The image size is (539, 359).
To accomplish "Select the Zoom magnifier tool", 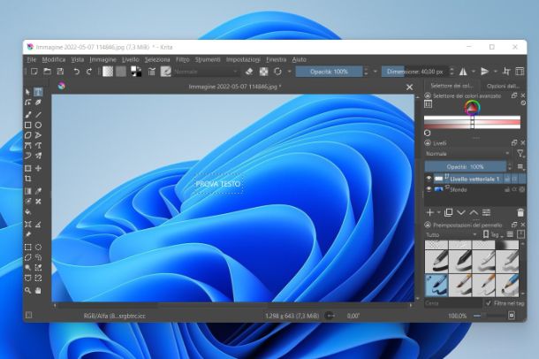I will [28, 291].
